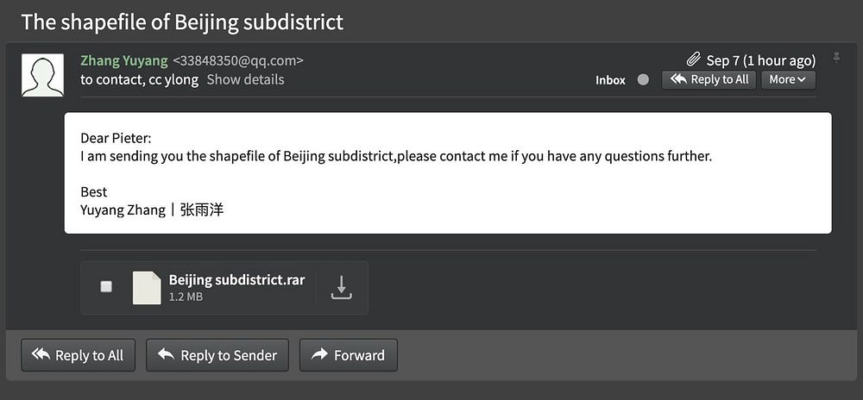
Task: Click the pin icon beside the date
Action: 835,58
